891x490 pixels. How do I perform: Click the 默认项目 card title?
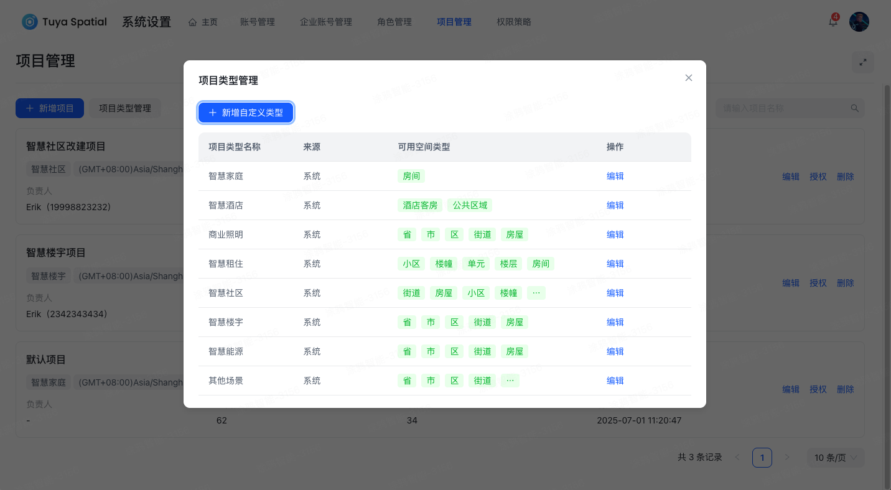point(46,359)
